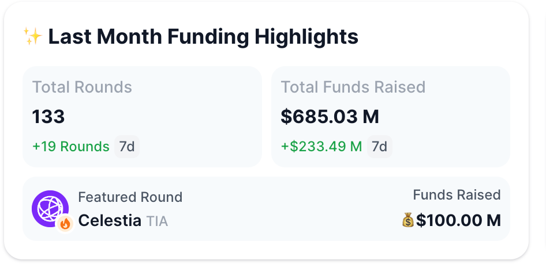Click the TIA ticker symbol
The width and height of the screenshot is (546, 268).
pyautogui.click(x=157, y=221)
